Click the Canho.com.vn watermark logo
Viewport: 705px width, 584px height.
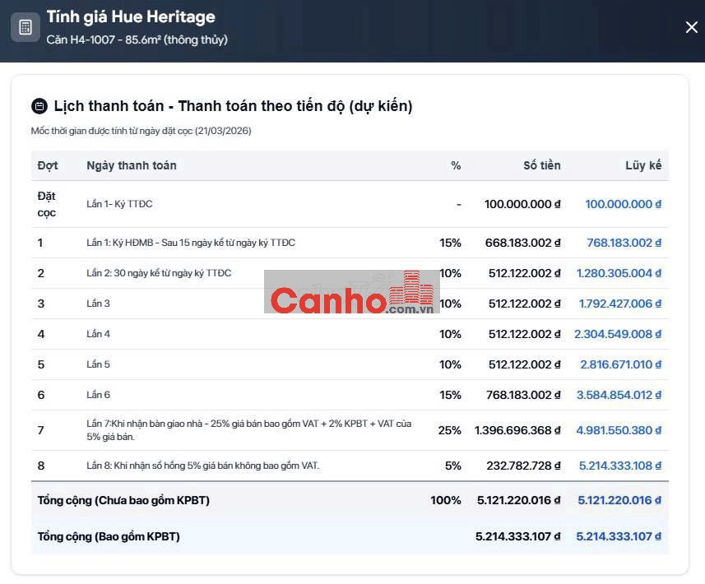(x=352, y=293)
